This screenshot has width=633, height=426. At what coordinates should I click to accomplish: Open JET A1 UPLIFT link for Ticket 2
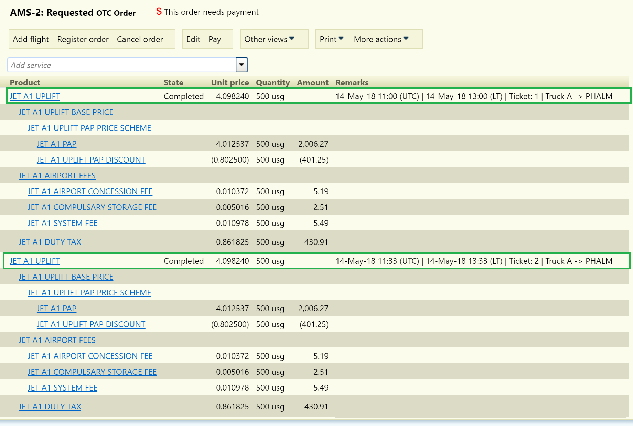35,261
